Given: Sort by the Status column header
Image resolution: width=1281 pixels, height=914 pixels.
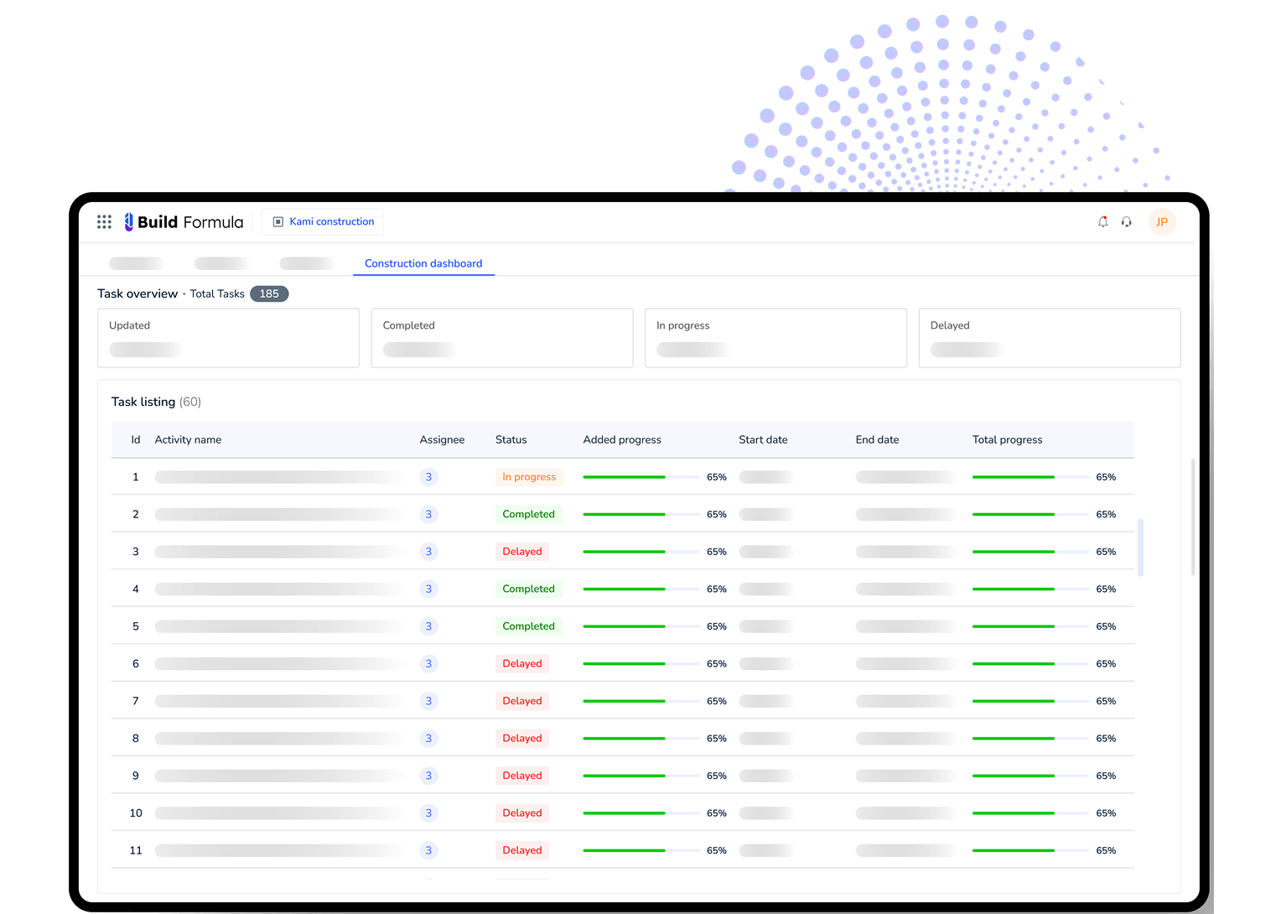Looking at the screenshot, I should click(x=511, y=439).
